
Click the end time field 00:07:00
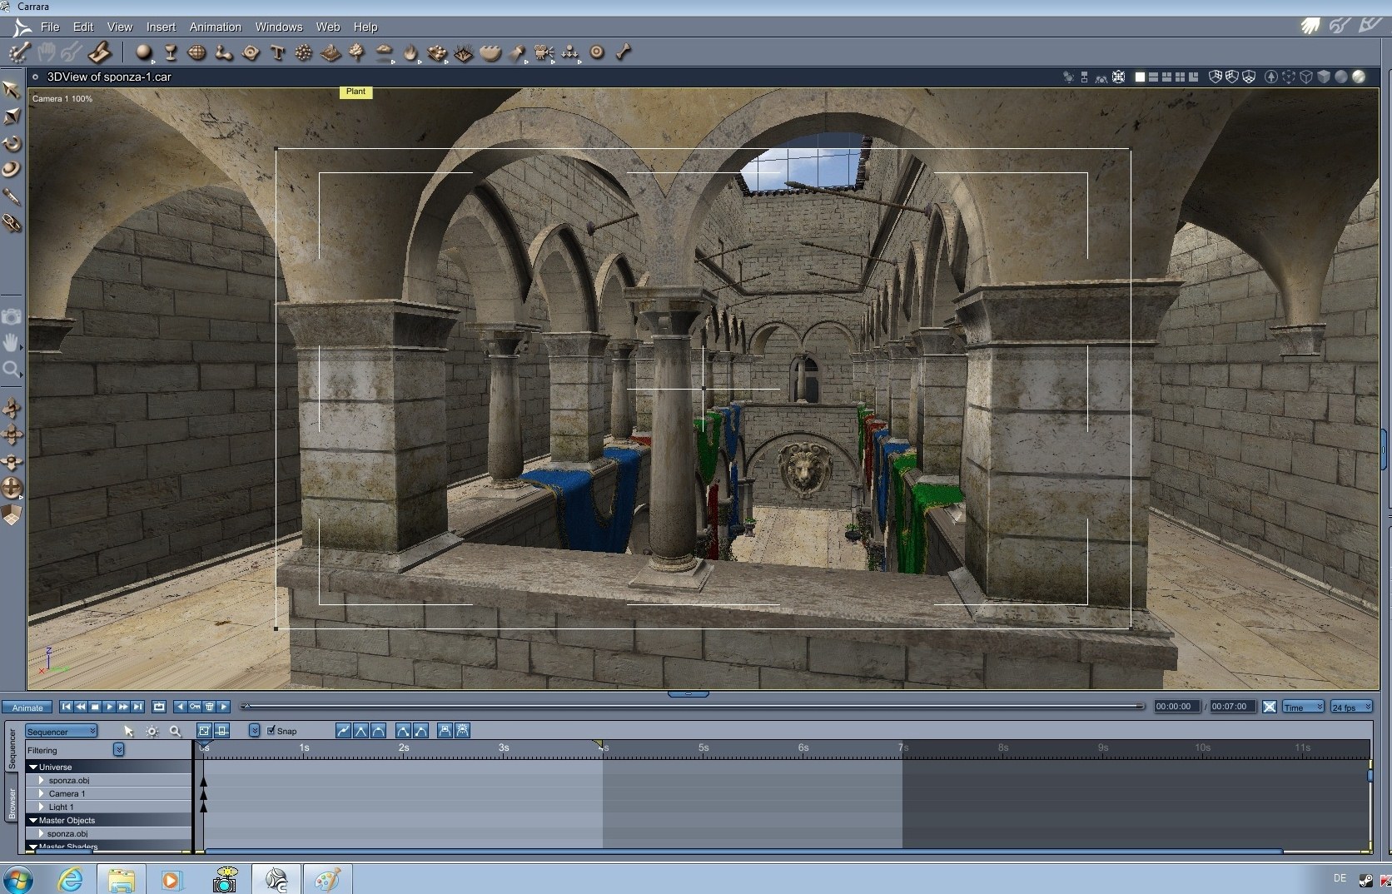click(1231, 706)
